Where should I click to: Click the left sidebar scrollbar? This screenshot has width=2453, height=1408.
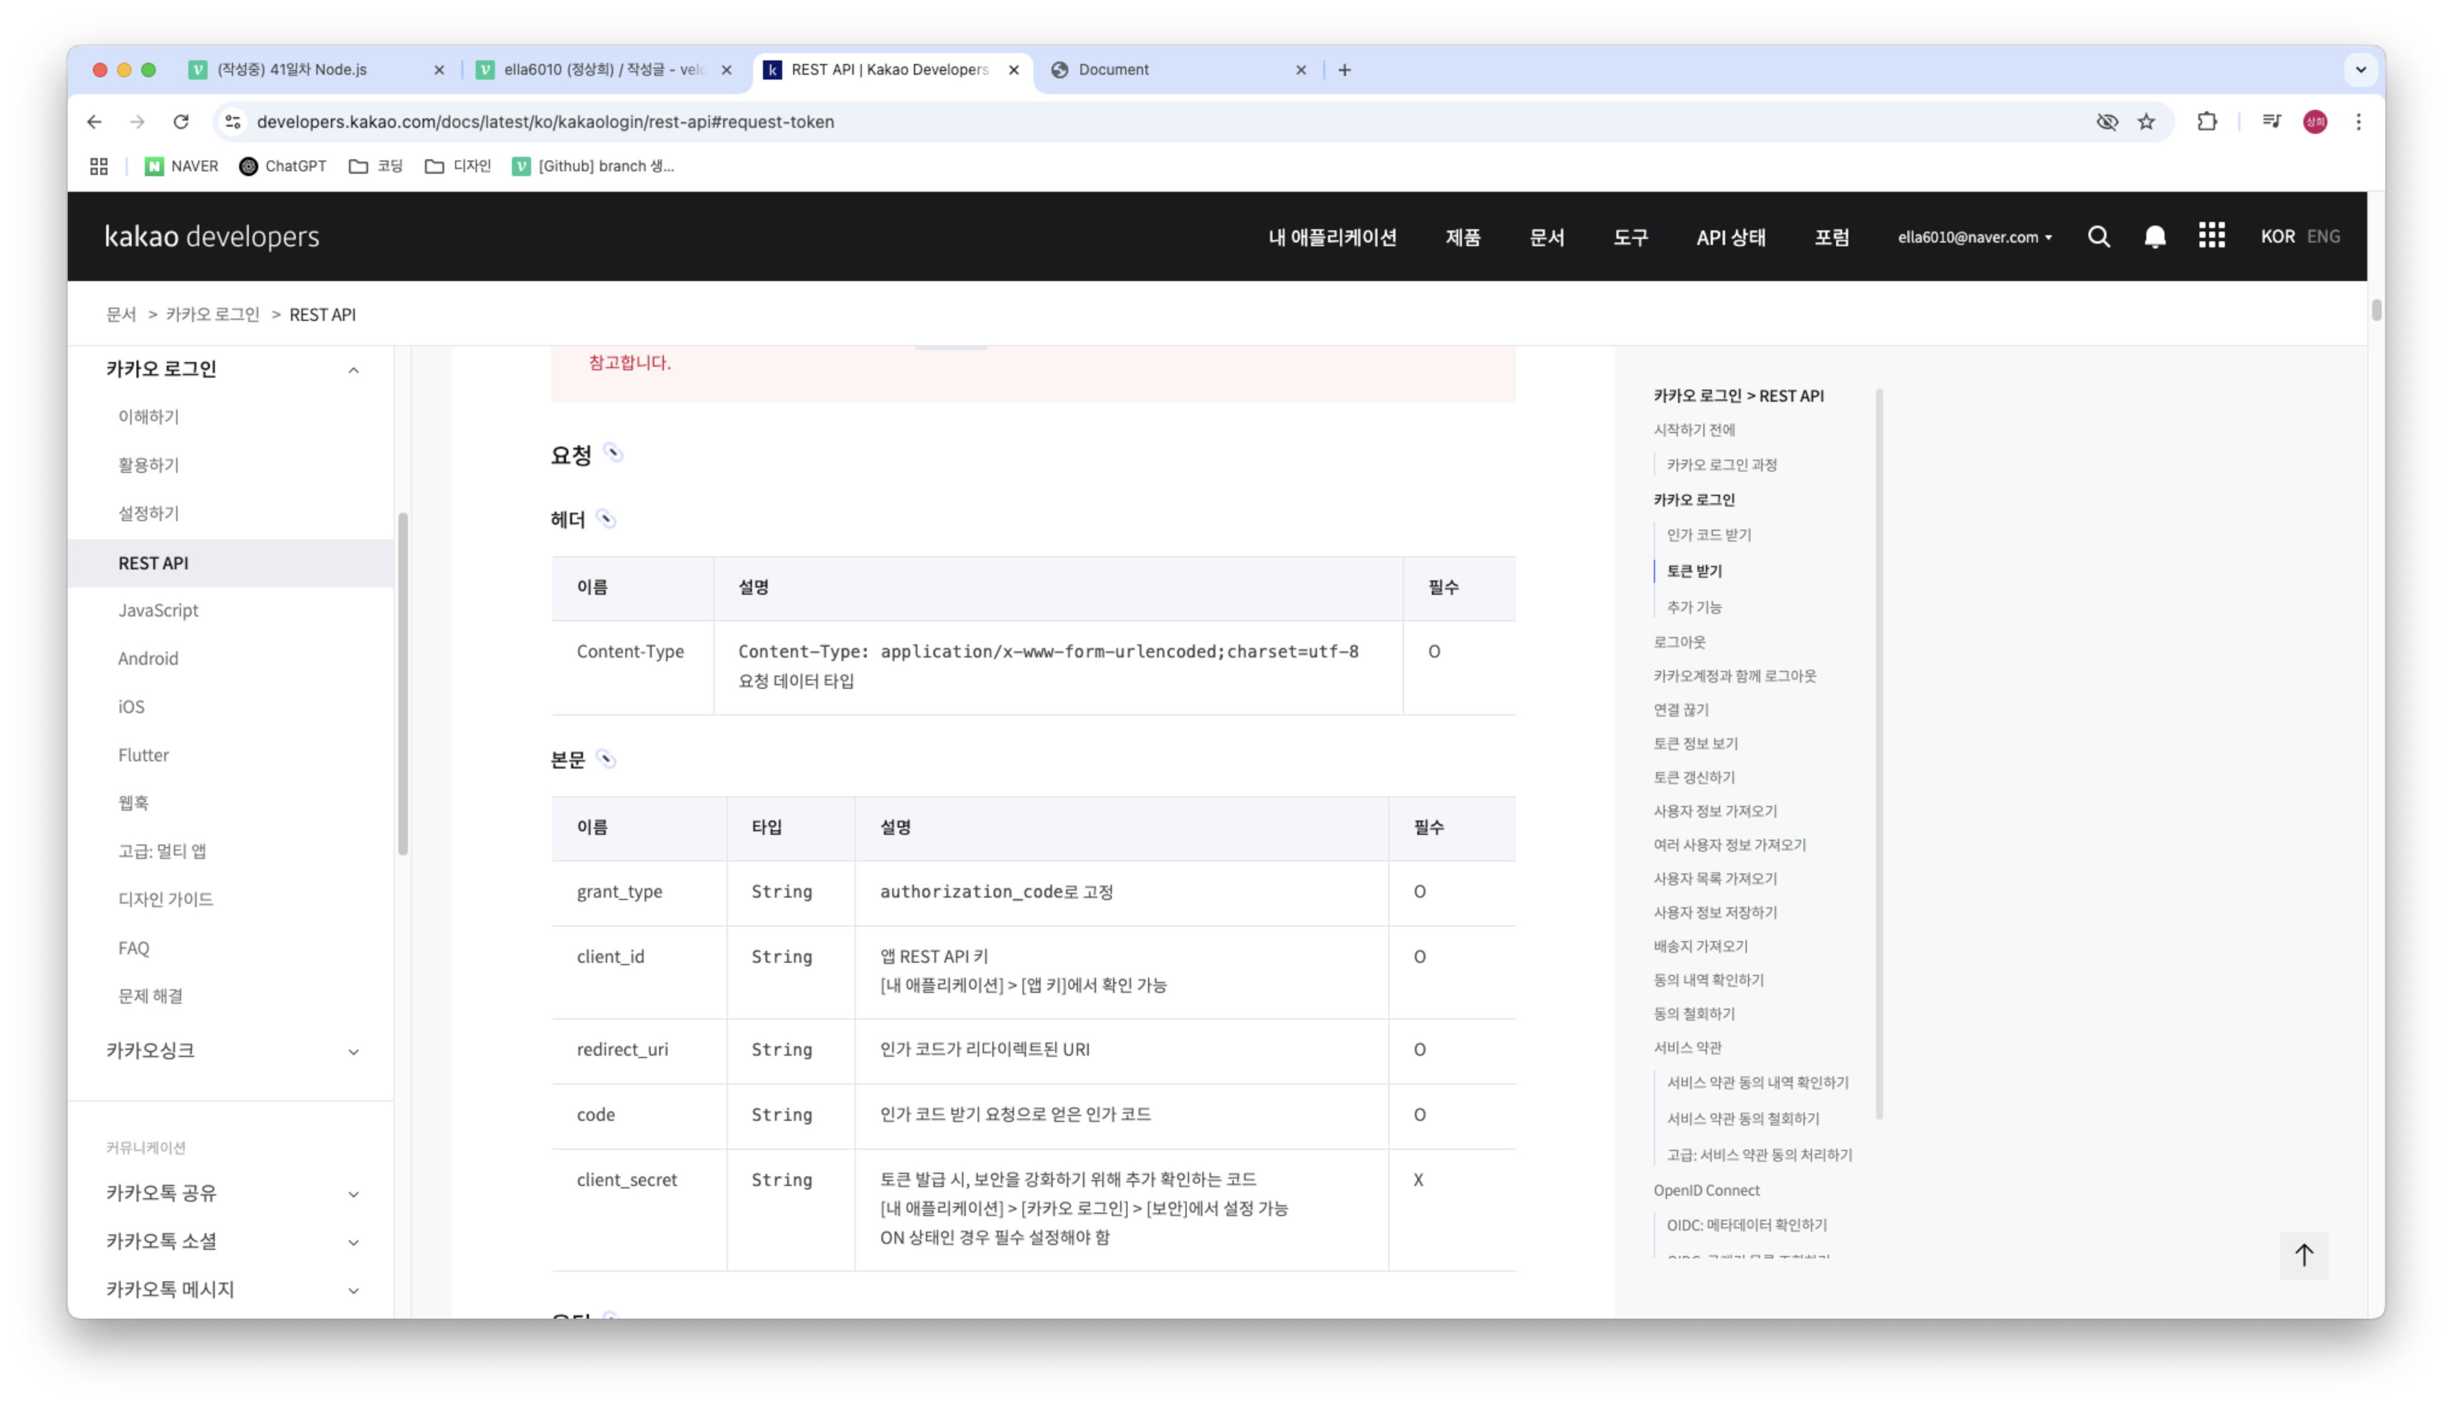[x=403, y=683]
